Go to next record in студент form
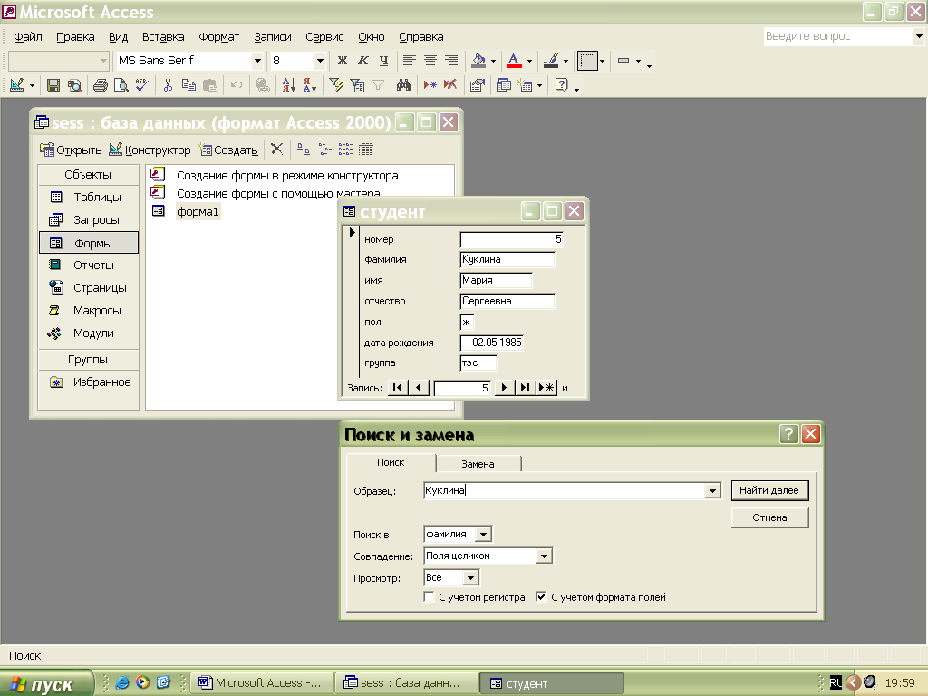This screenshot has height=696, width=928. pos(504,388)
